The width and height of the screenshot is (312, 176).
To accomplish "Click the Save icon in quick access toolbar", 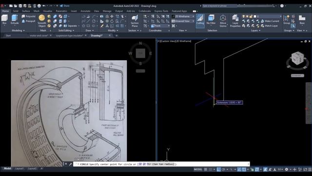I will point(20,6).
